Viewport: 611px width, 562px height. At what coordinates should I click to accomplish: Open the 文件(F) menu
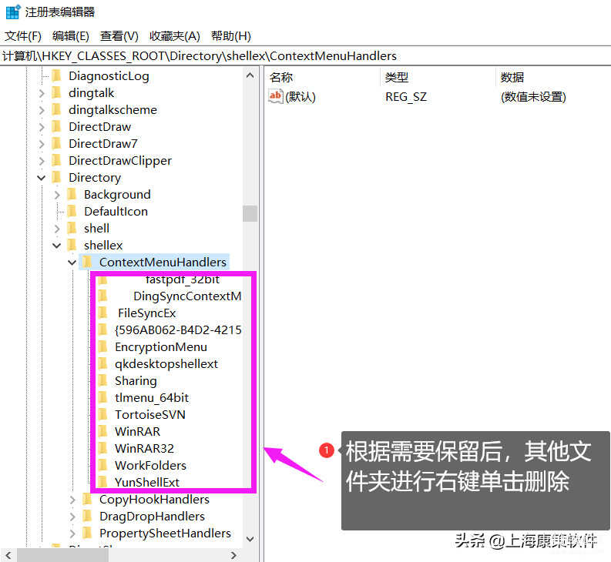coord(23,36)
